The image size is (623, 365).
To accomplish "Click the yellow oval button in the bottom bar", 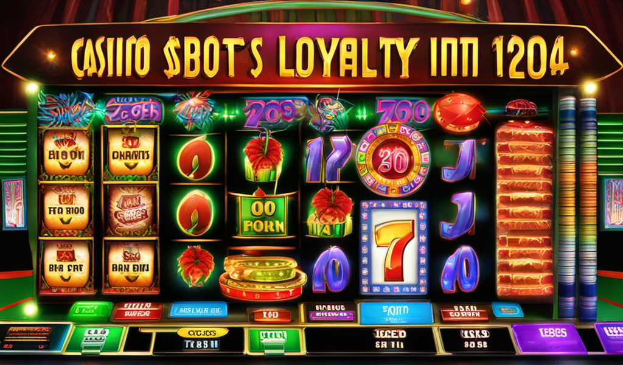I will pyautogui.click(x=203, y=332).
